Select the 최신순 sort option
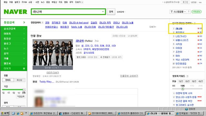Image resolution: width=206 pixels, height=116 pixels. coord(19,80)
